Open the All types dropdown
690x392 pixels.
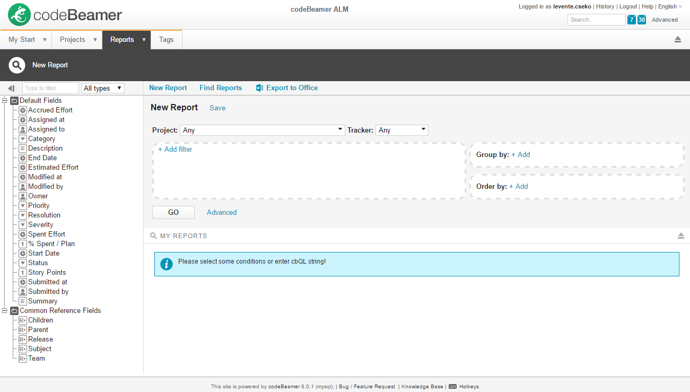tap(103, 88)
